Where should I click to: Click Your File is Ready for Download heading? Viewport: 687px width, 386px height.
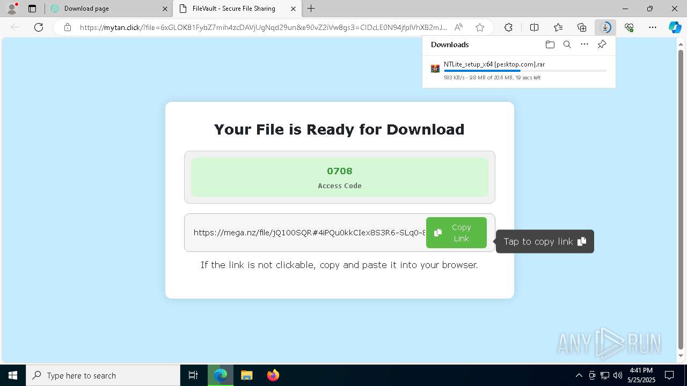339,129
